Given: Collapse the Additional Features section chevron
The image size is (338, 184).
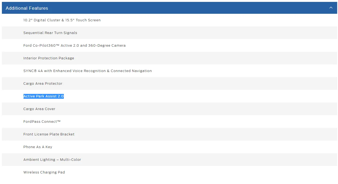Looking at the screenshot, I should (331, 8).
